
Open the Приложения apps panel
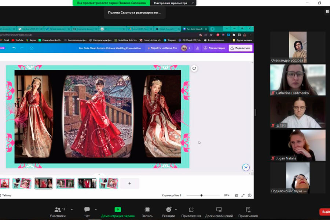191,212
